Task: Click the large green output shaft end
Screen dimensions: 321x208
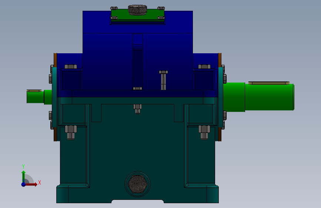Action: click(x=270, y=97)
